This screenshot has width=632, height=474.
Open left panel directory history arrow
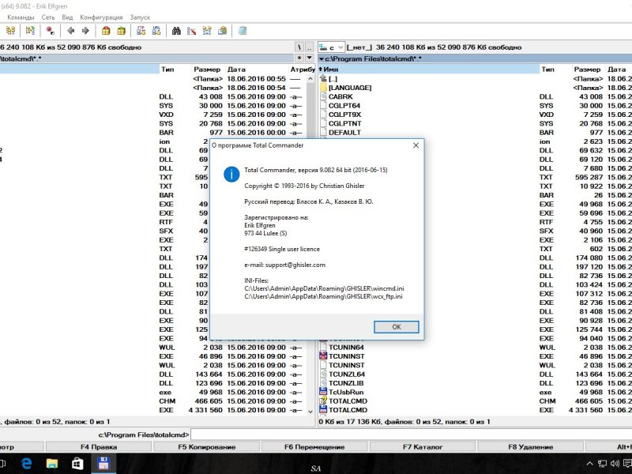tap(310, 58)
